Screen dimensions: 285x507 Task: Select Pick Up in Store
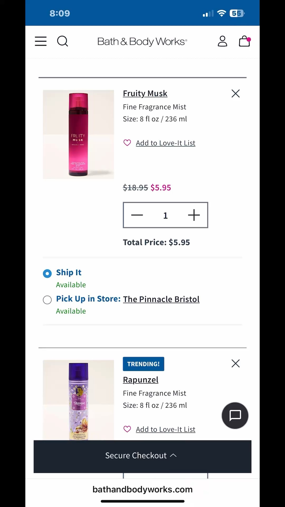coord(47,300)
